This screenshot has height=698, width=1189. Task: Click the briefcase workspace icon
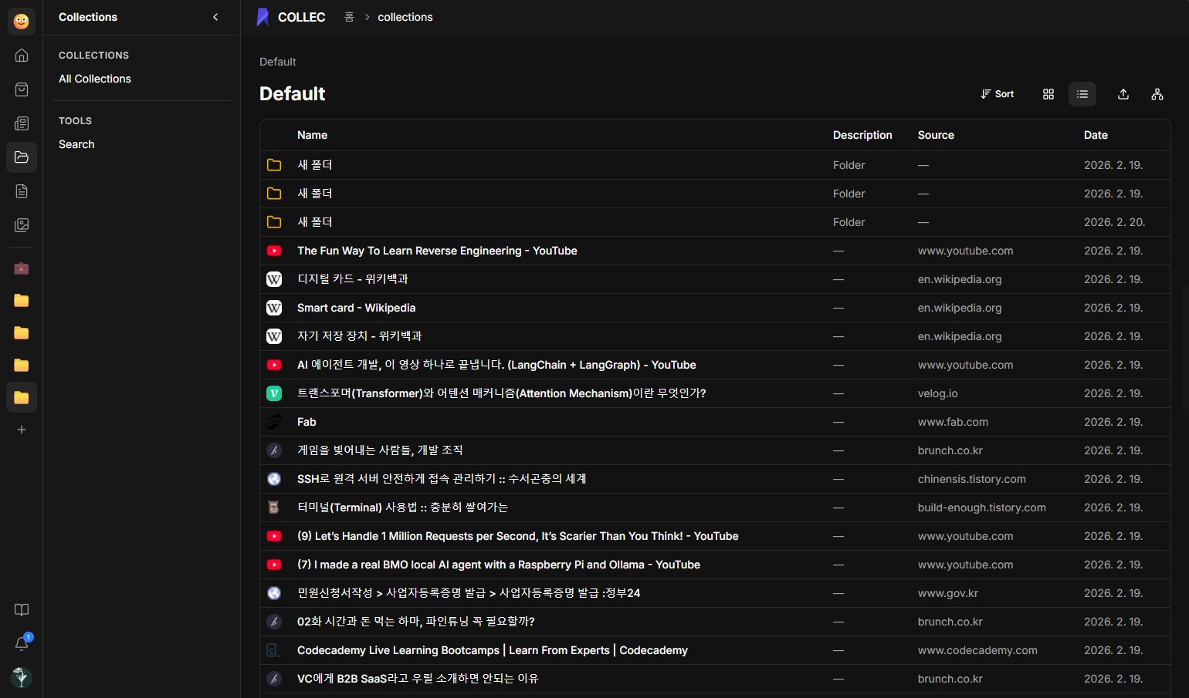coord(22,268)
